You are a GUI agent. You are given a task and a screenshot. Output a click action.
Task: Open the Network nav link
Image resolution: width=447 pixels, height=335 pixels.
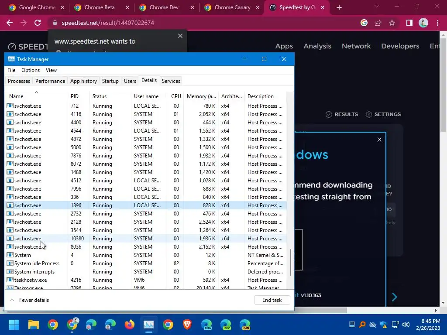[x=356, y=46]
